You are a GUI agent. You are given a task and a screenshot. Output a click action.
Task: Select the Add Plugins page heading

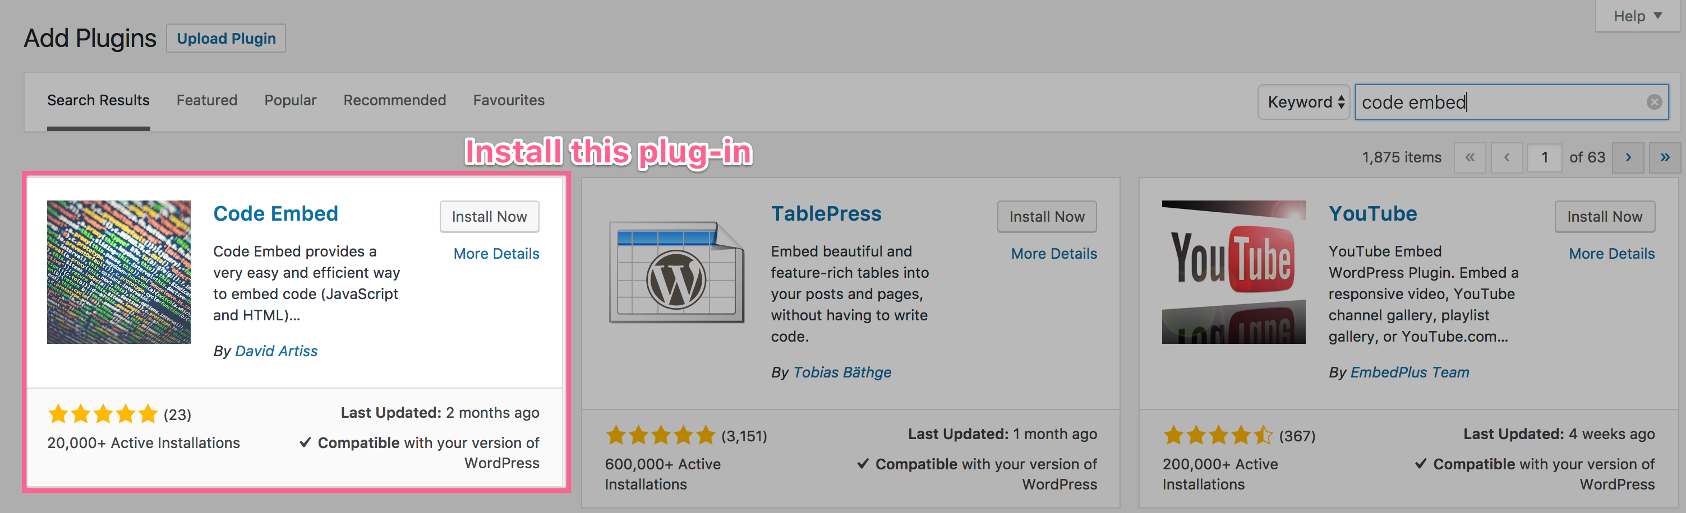pos(90,39)
